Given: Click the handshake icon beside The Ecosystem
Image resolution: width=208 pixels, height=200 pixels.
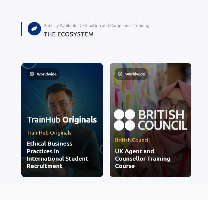Looking at the screenshot, I should click(34, 29).
